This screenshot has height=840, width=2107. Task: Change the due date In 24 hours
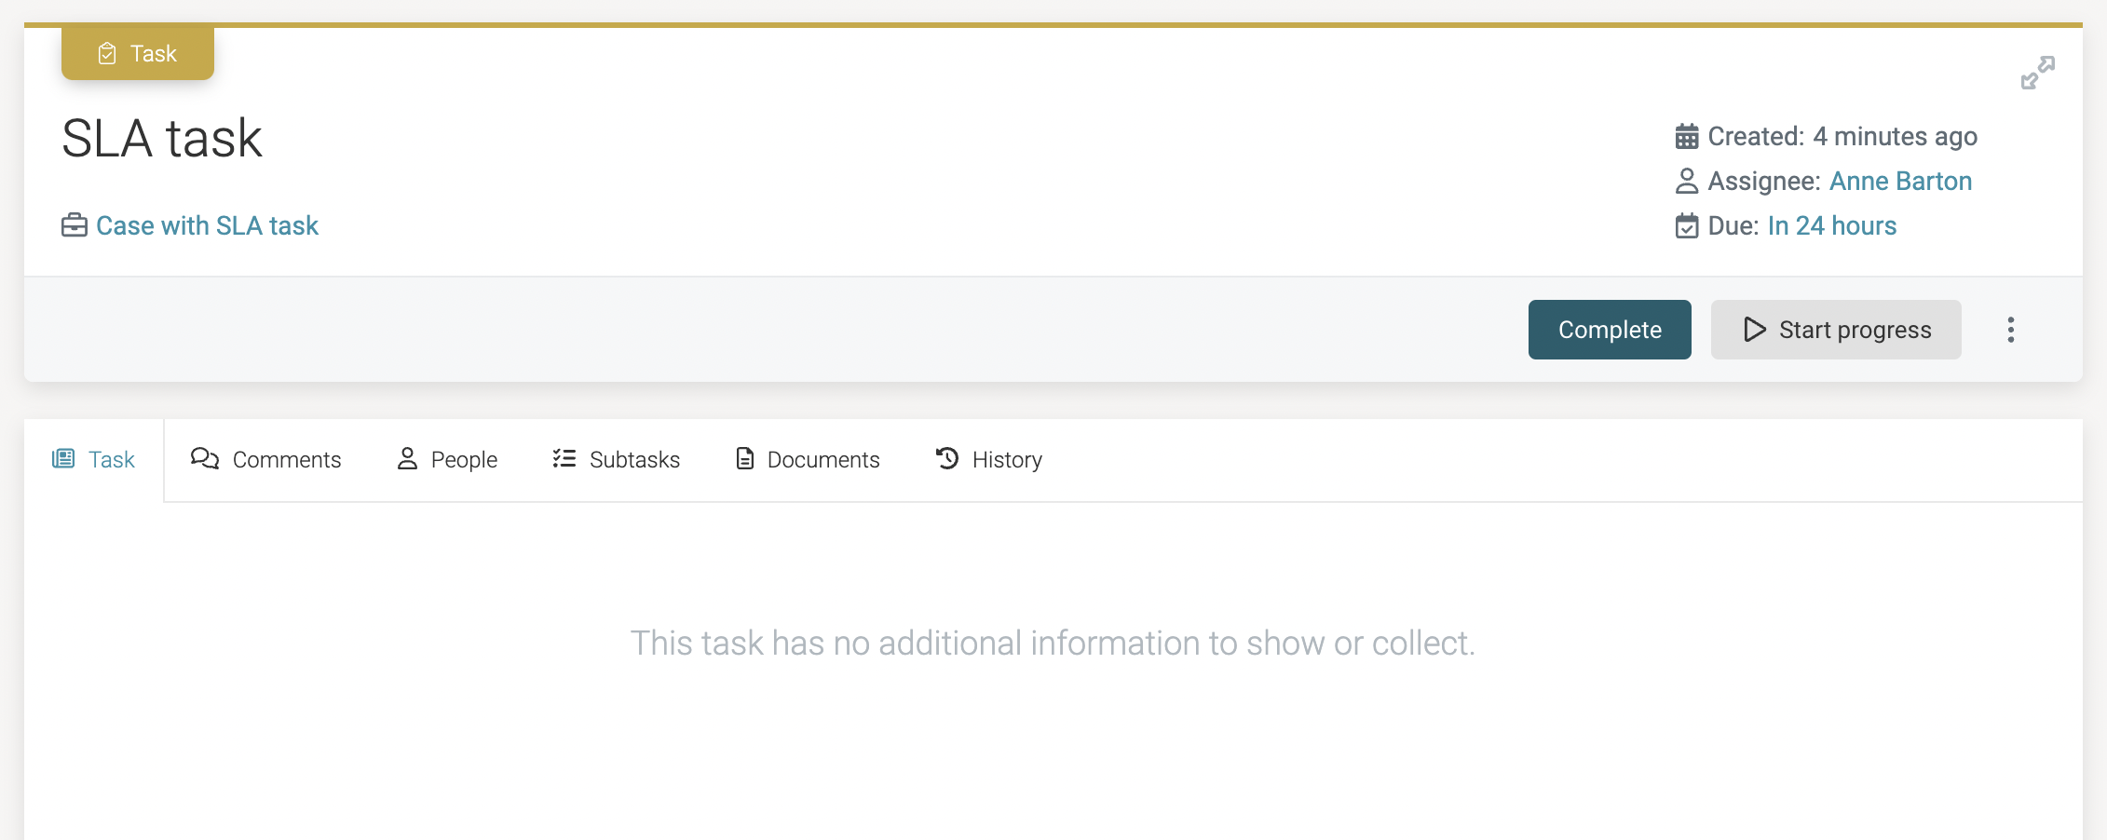click(1831, 225)
